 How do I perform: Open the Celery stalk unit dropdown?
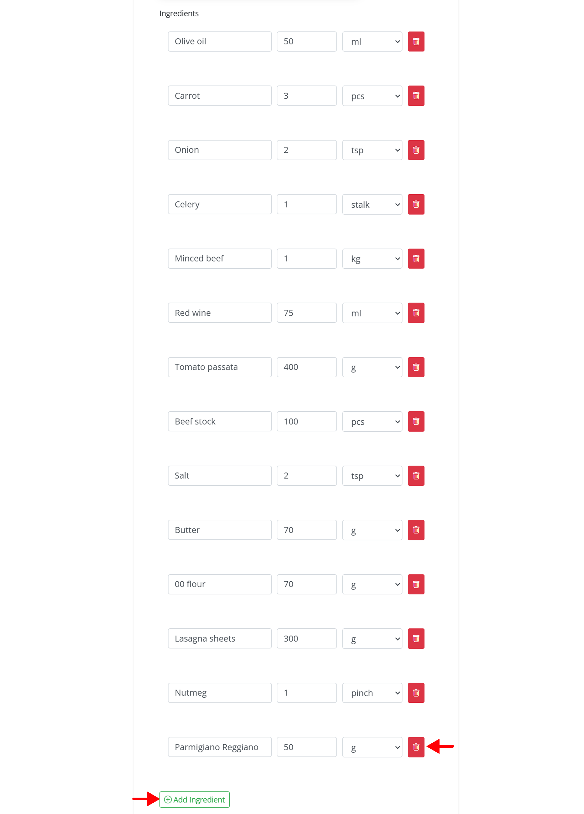click(372, 204)
